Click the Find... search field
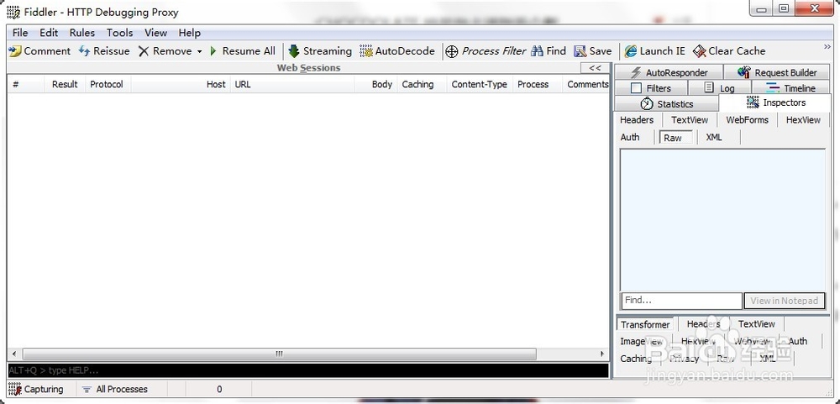Screen dimensions: 840x404 (x=681, y=301)
